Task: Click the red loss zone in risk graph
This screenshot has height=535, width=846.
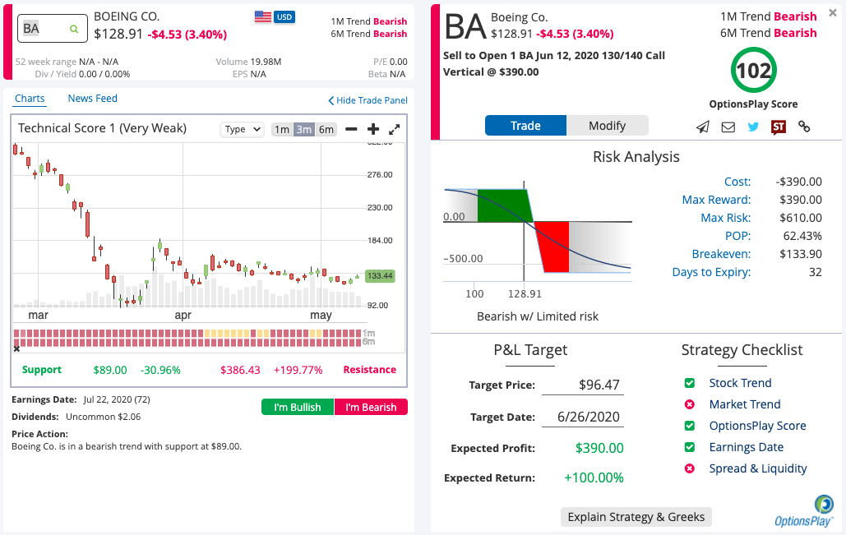Action: click(552, 247)
